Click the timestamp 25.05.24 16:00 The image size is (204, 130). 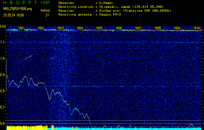pyautogui.click(x=14, y=15)
